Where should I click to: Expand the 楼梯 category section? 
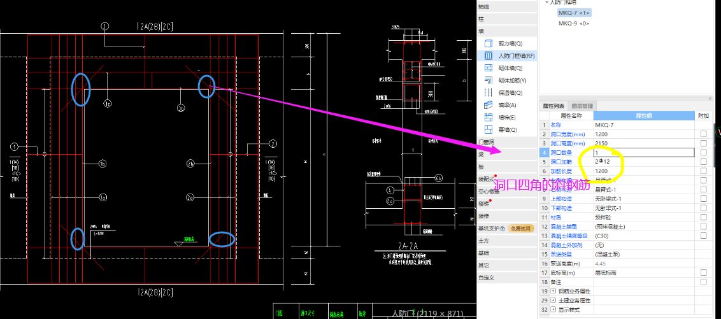507,204
